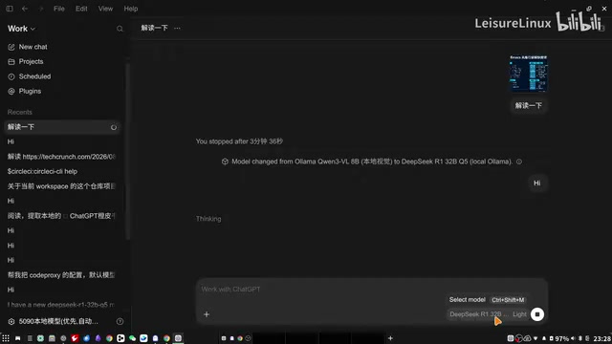Open the 阅读，提取本地的 ChatGPT chat

pyautogui.click(x=61, y=216)
